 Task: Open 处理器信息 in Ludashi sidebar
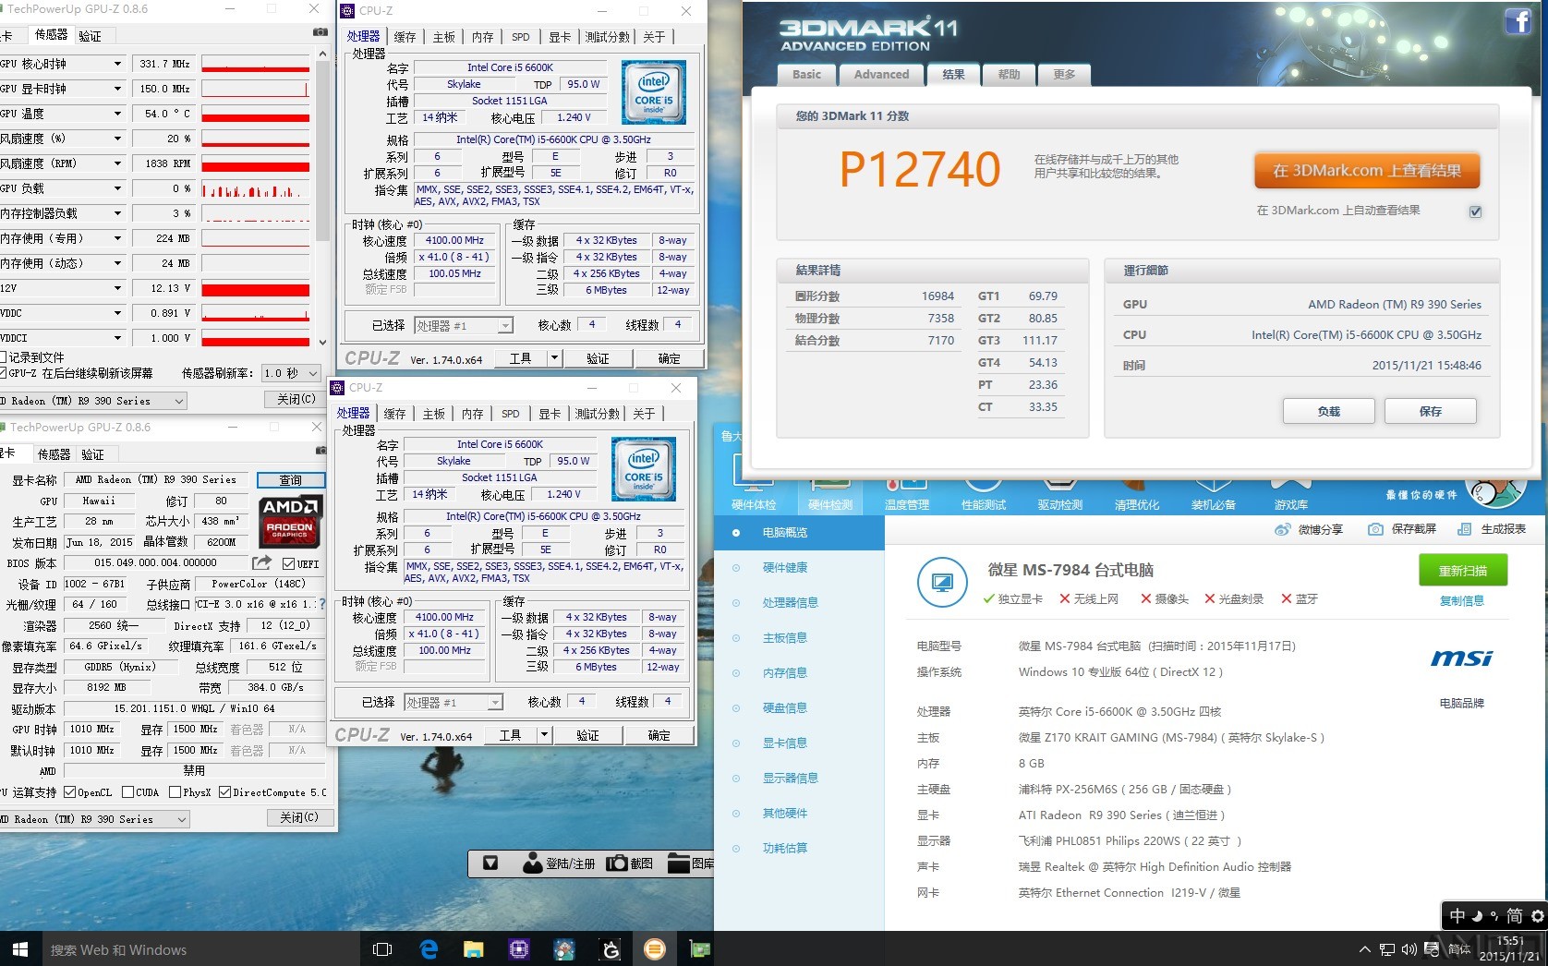pos(790,602)
